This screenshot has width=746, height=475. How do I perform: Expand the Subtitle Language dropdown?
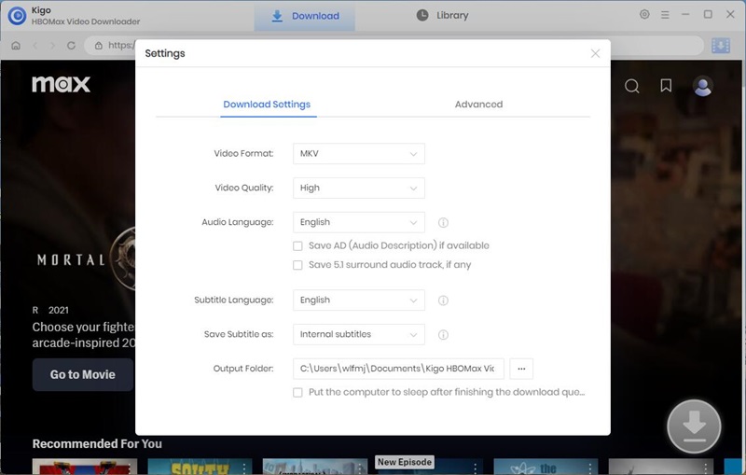tap(359, 300)
